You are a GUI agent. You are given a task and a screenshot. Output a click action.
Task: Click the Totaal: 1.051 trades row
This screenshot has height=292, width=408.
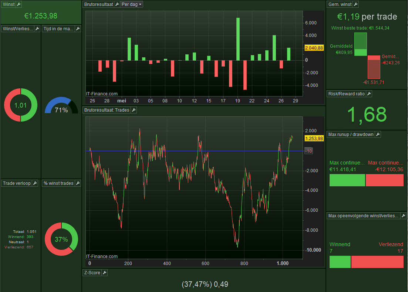25,231
